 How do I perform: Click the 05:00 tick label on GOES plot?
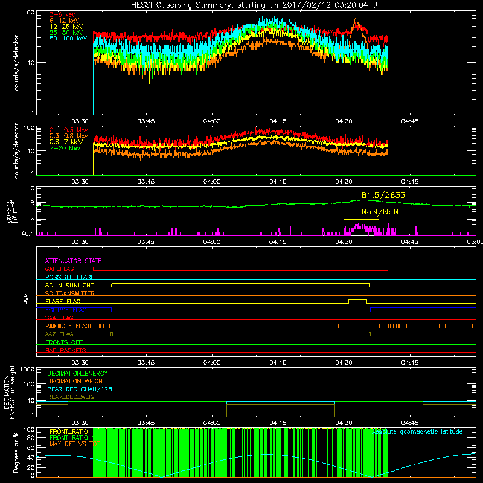tap(475, 242)
